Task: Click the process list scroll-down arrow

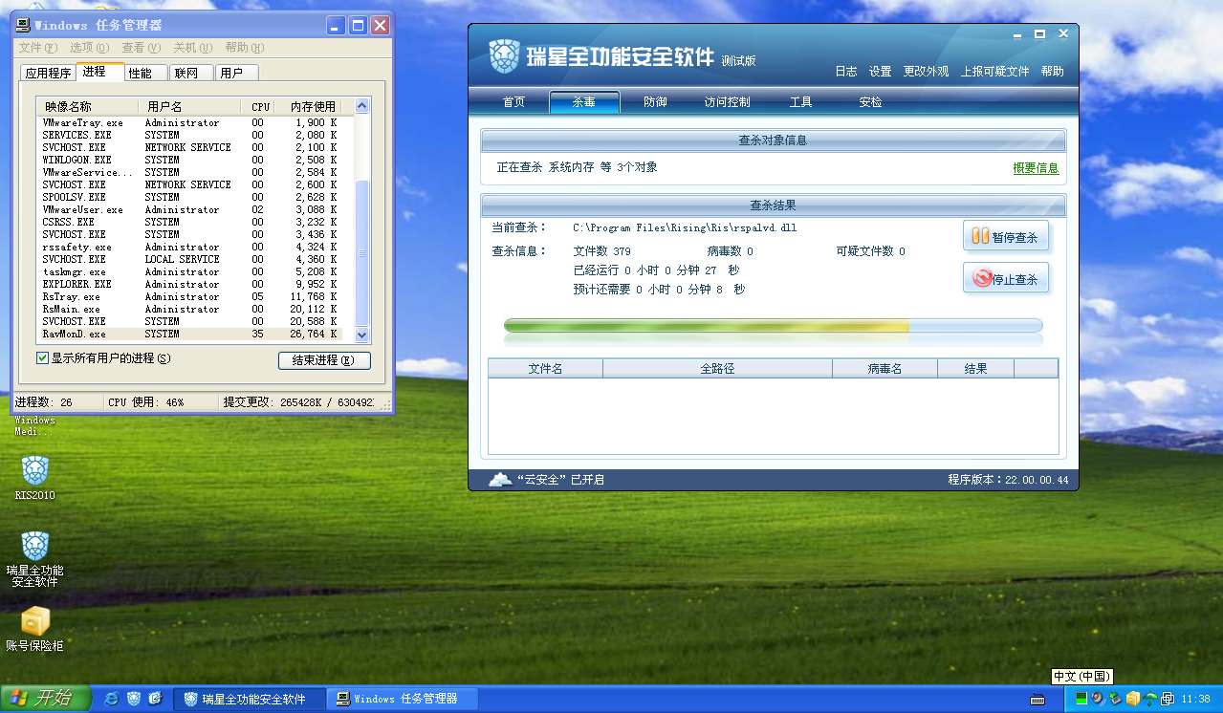Action: pyautogui.click(x=361, y=335)
